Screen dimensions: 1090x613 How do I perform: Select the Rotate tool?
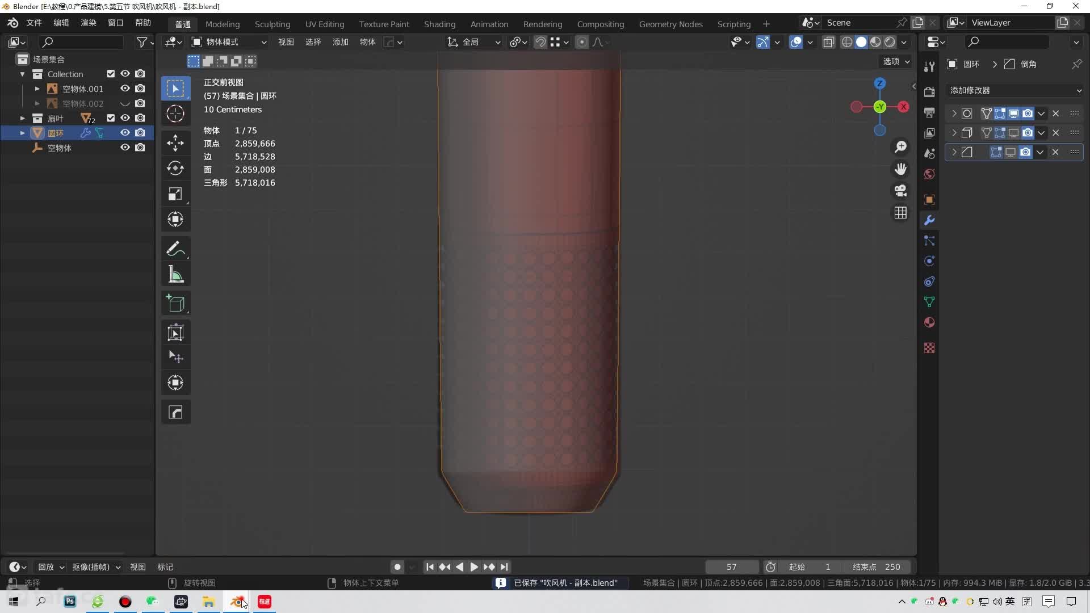pos(175,168)
